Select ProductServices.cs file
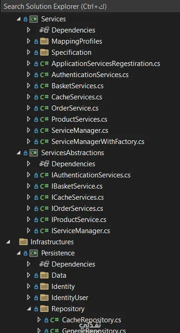Viewport: 180px width, 333px height. (x=79, y=119)
